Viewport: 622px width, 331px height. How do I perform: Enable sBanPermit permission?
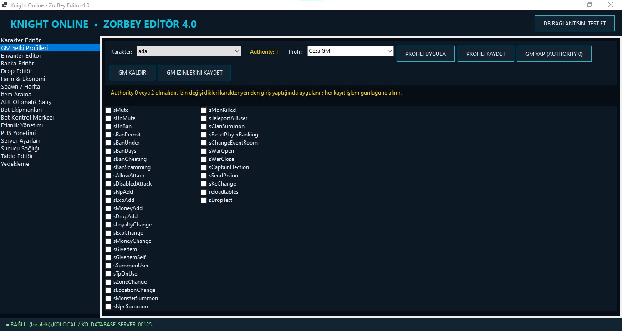coord(108,135)
